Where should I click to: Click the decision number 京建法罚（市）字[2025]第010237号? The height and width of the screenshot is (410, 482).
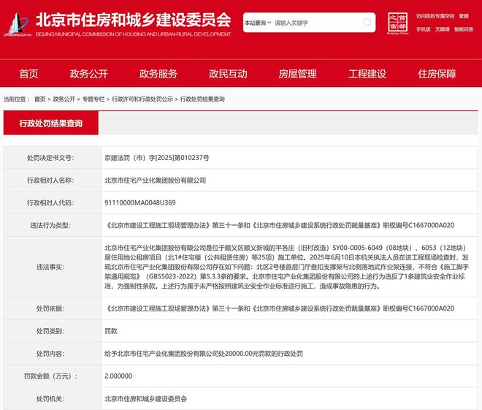157,158
